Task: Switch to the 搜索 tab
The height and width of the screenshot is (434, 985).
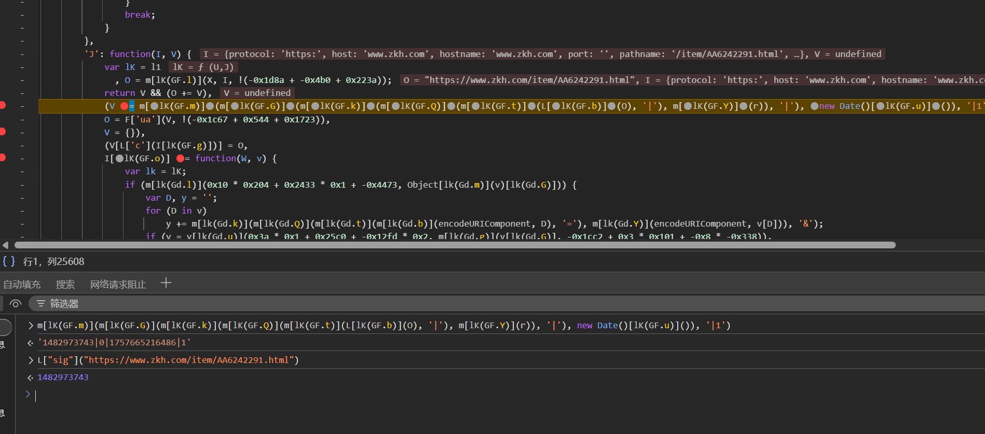Action: [65, 284]
